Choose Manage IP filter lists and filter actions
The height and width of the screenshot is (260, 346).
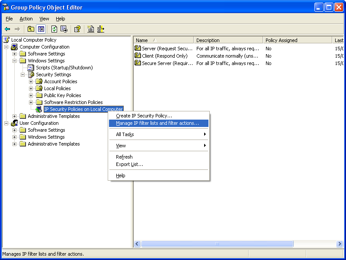pos(159,123)
